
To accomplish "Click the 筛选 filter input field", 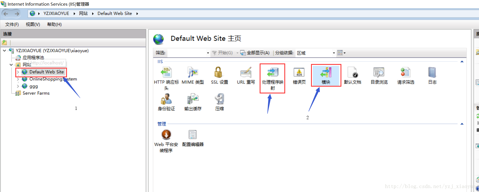I will [188, 53].
